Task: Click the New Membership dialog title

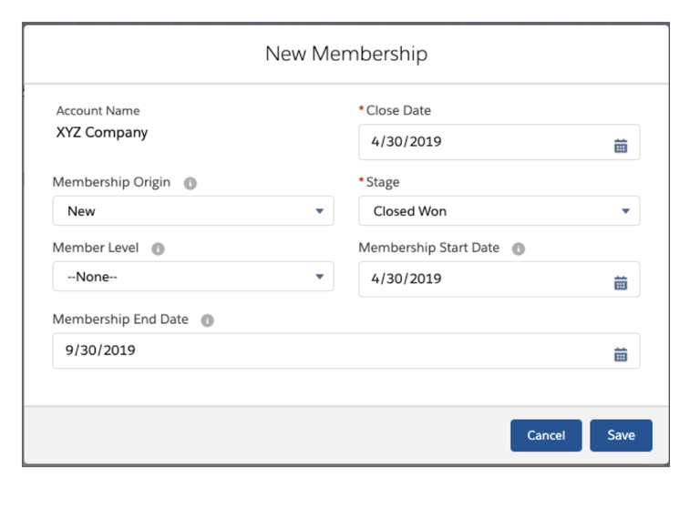Action: coord(346,54)
